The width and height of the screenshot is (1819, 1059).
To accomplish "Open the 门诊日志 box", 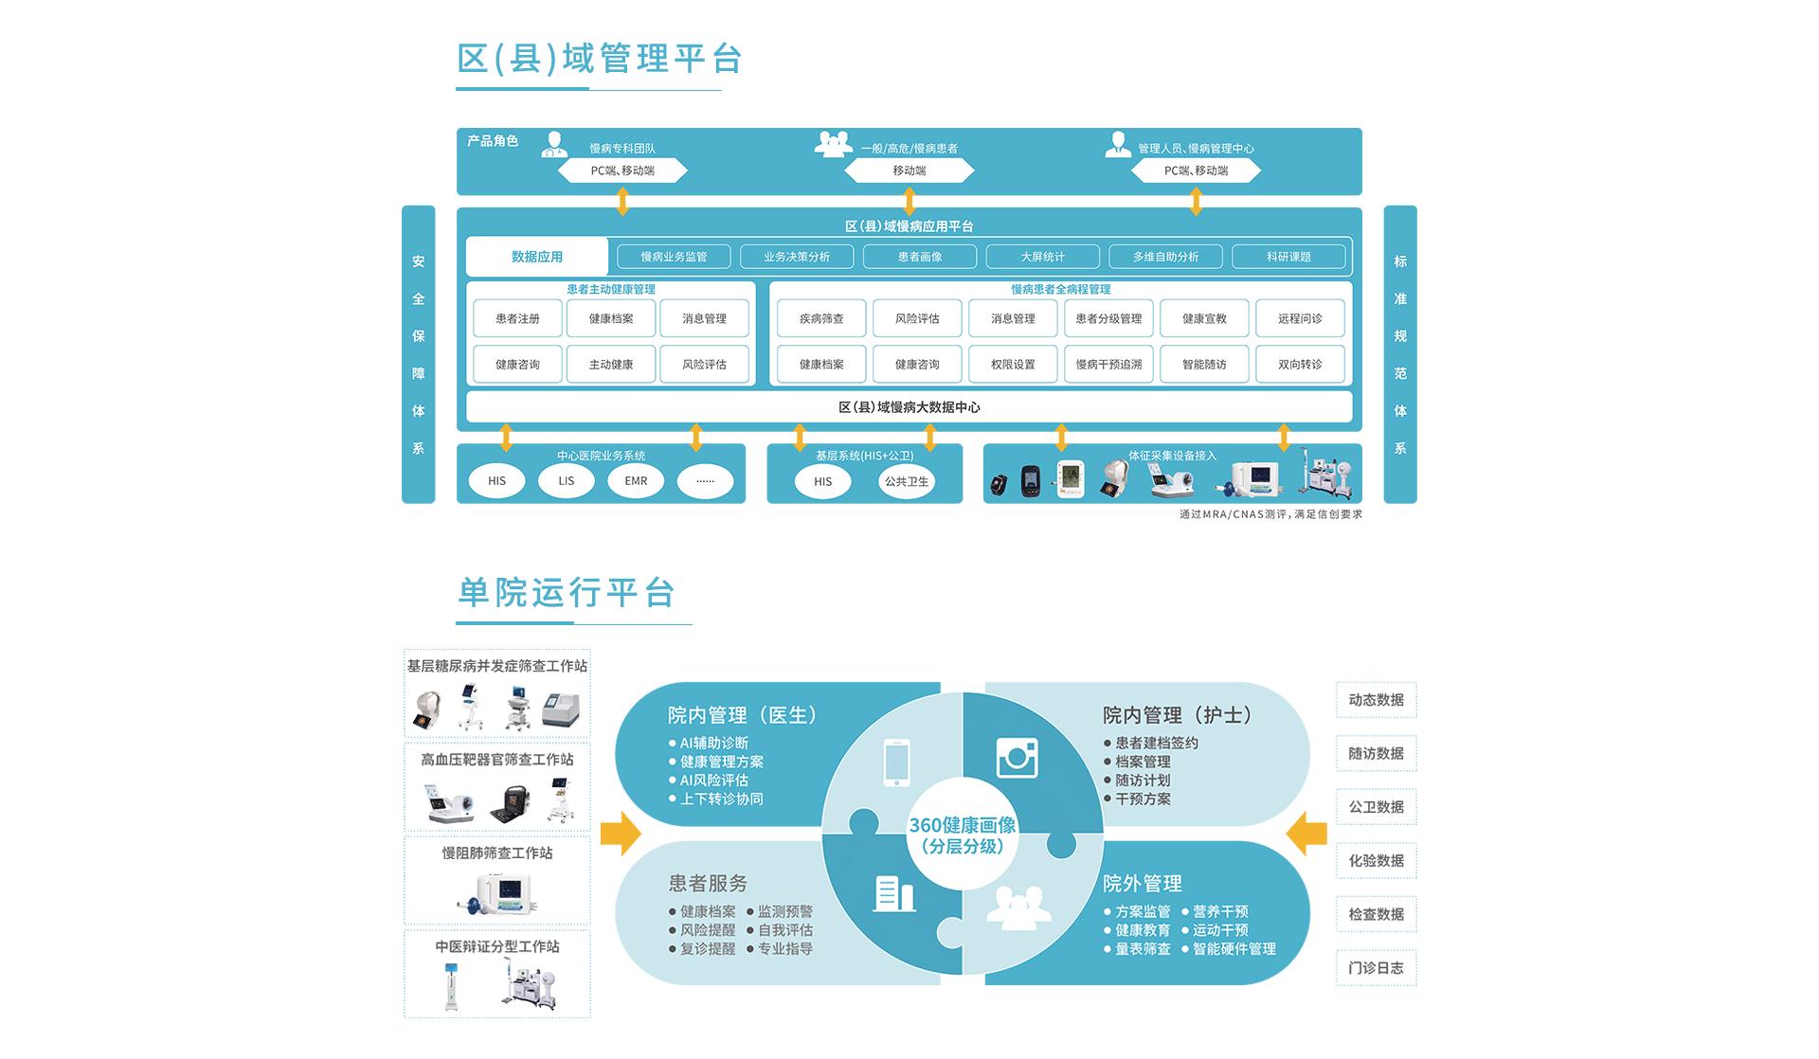I will tap(1377, 968).
